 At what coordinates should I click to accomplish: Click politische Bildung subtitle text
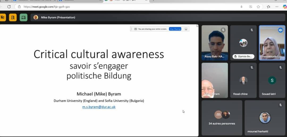(99, 76)
